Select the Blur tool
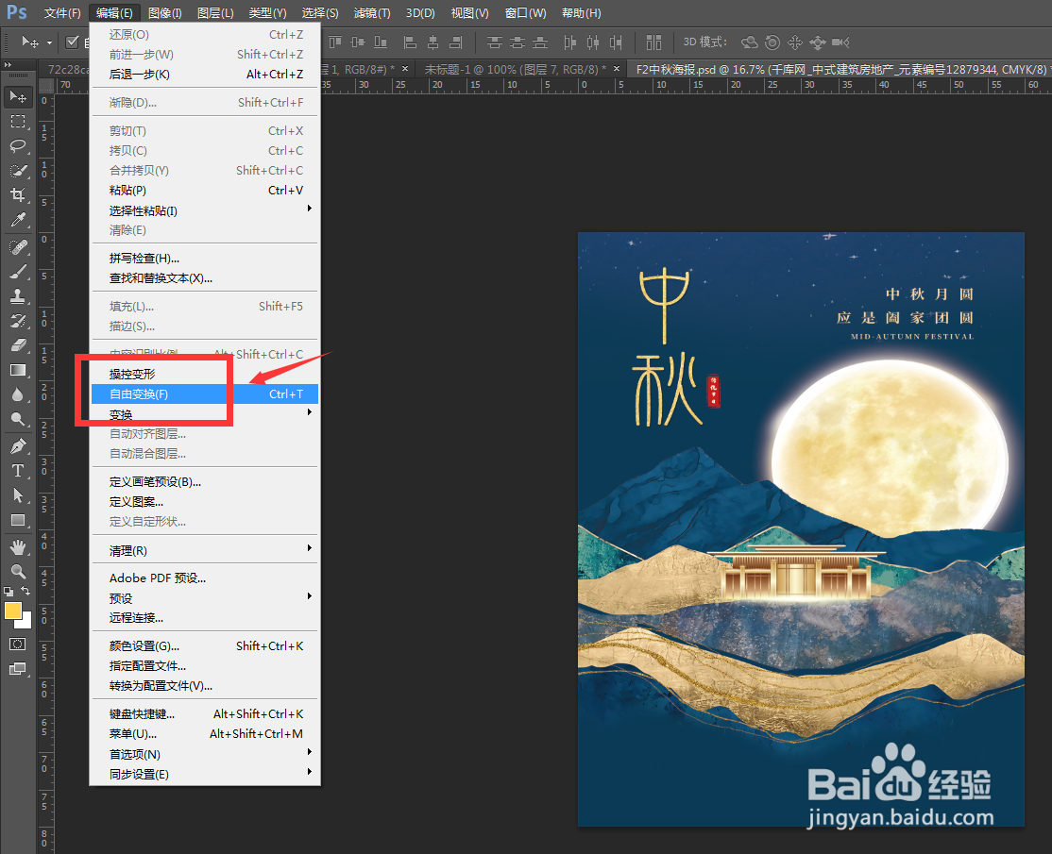 (18, 394)
